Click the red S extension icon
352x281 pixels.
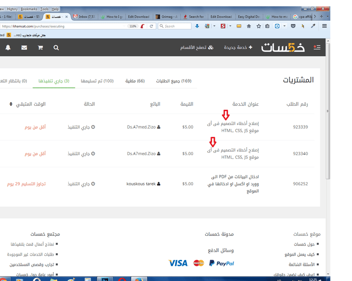223,26
